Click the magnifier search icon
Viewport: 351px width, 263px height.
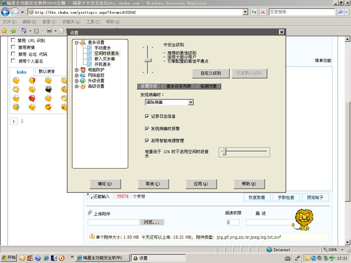340,12
